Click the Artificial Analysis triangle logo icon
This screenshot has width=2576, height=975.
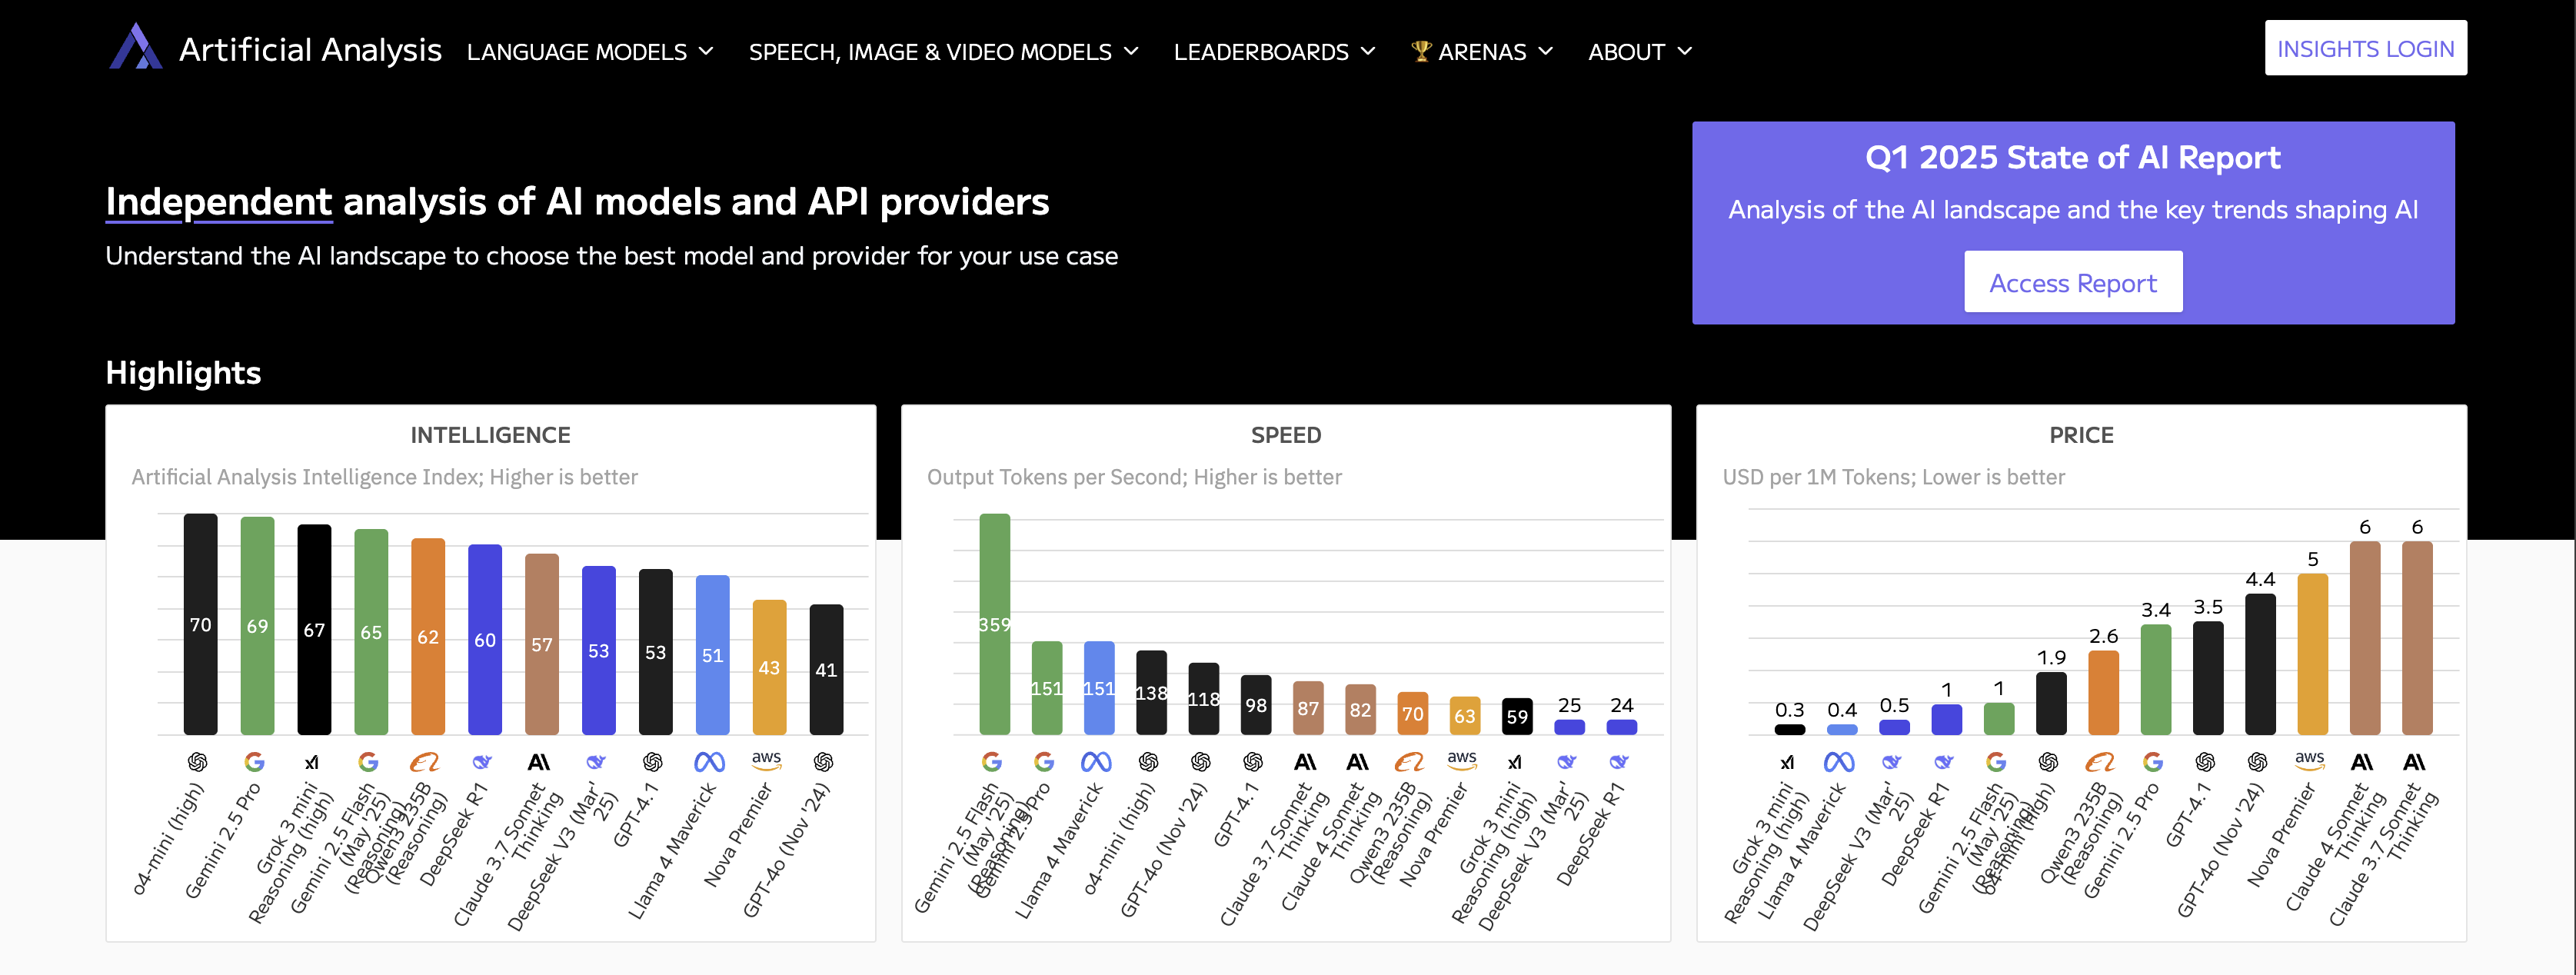(x=135, y=47)
